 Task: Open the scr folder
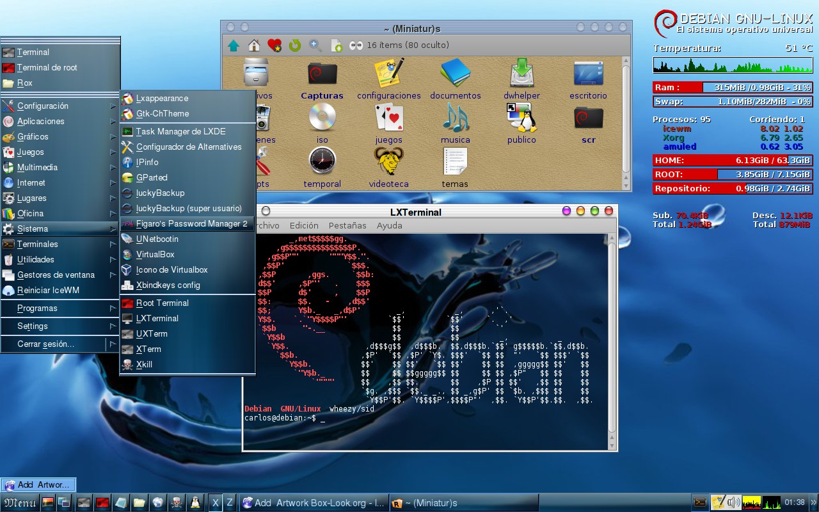tap(589, 124)
